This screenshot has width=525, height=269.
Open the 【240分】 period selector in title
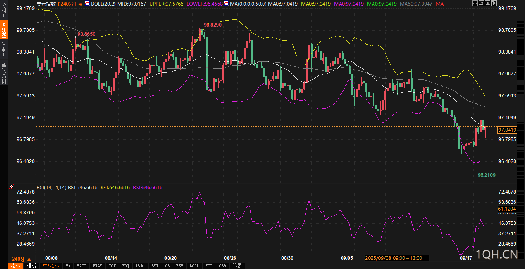[x=67, y=4]
